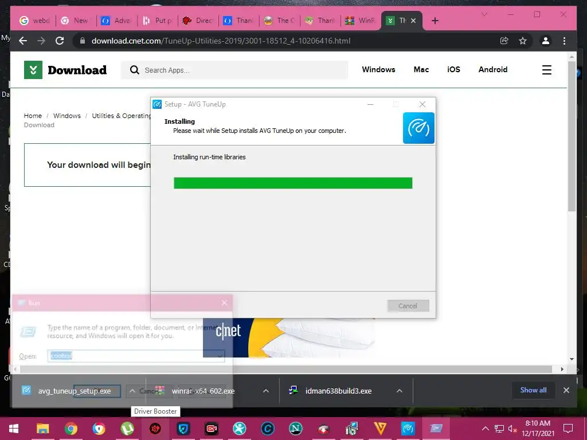Expand options for idman638build3.exe download
Viewport: 587px width, 440px height.
tap(400, 391)
